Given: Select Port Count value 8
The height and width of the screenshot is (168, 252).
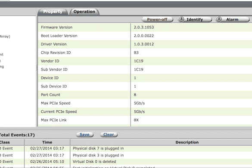Looking at the screenshot, I should click(x=135, y=95).
